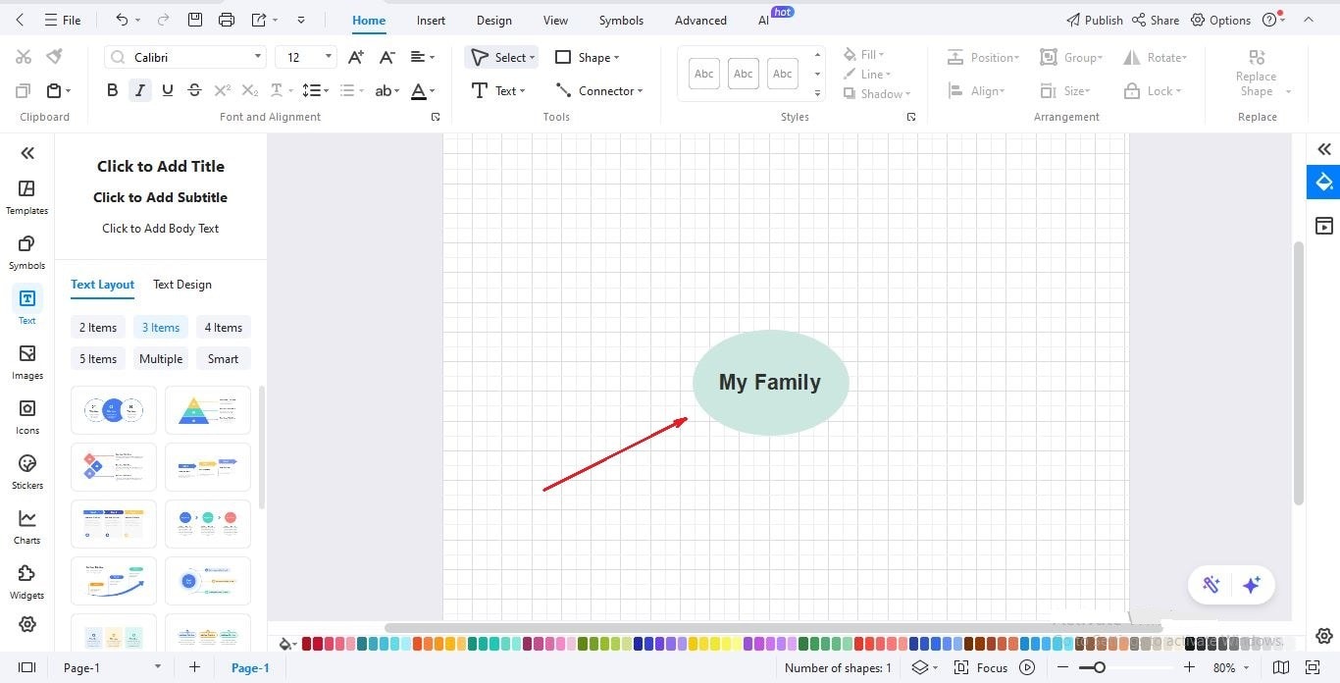Toggle strikethrough formatting
Screen dimensions: 1340x683
(194, 90)
